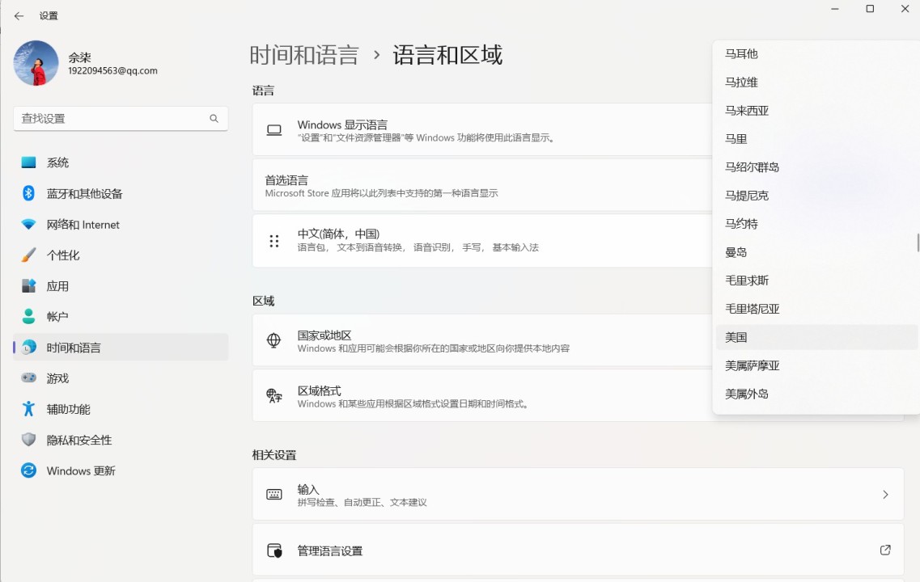
Task: Expand the 区域格式 setting row
Action: pos(482,395)
